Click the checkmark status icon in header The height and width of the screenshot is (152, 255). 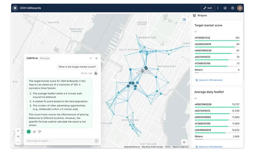pyautogui.click(x=225, y=8)
